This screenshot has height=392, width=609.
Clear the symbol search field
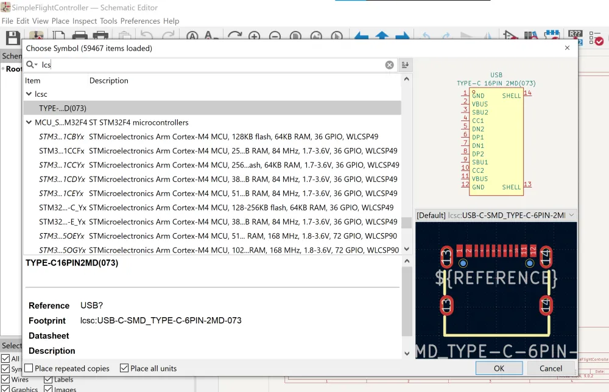[390, 65]
